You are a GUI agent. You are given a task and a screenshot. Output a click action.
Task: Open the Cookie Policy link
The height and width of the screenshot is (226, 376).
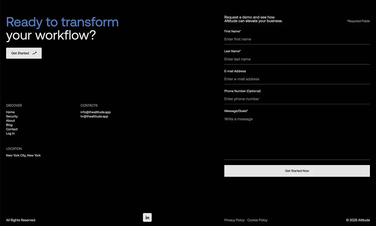257,220
